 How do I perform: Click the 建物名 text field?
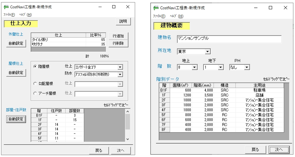(229, 39)
